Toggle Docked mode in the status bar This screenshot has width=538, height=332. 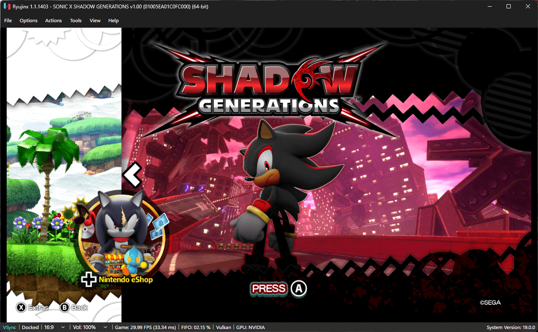coord(30,327)
